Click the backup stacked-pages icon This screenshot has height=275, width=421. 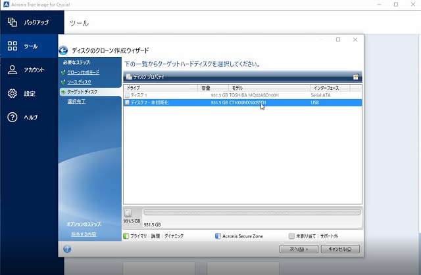pyautogui.click(x=12, y=22)
